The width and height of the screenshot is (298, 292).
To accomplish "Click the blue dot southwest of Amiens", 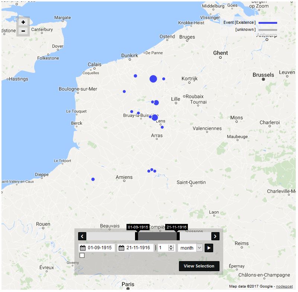I will (93, 179).
